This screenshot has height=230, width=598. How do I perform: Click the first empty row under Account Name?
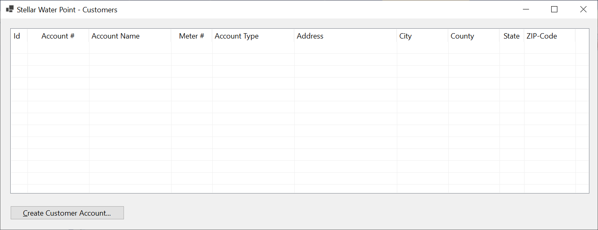pyautogui.click(x=130, y=48)
